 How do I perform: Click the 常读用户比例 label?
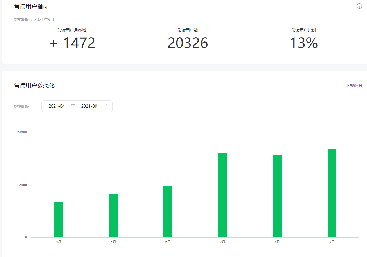(x=304, y=30)
